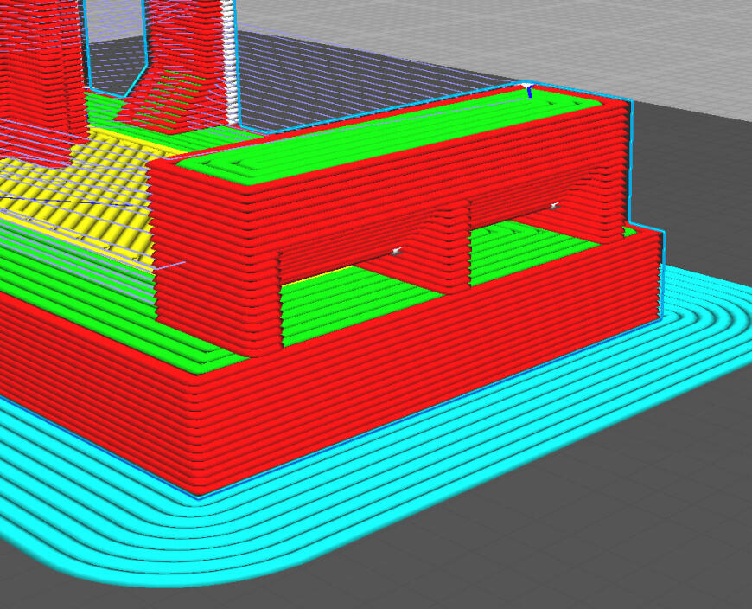This screenshot has height=609, width=752.
Task: Select the white seam marker in left slot
Action: [397, 251]
